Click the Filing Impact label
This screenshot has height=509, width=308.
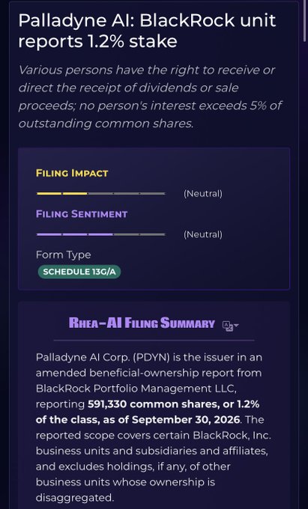tap(72, 173)
